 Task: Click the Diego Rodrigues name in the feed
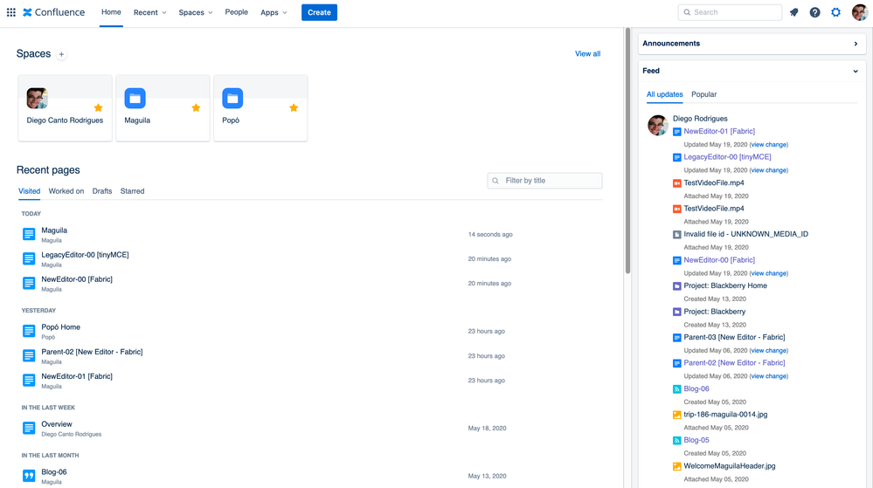(700, 119)
